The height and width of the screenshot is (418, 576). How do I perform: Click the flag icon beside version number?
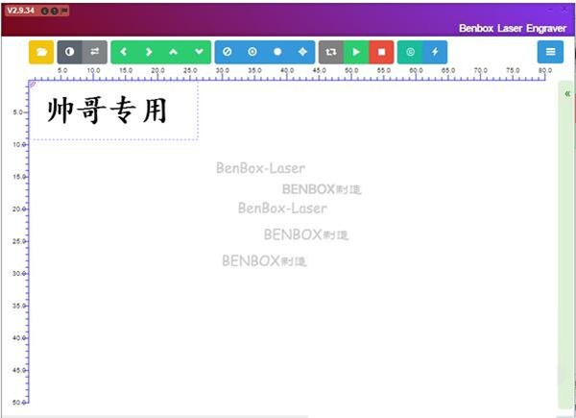click(x=64, y=11)
